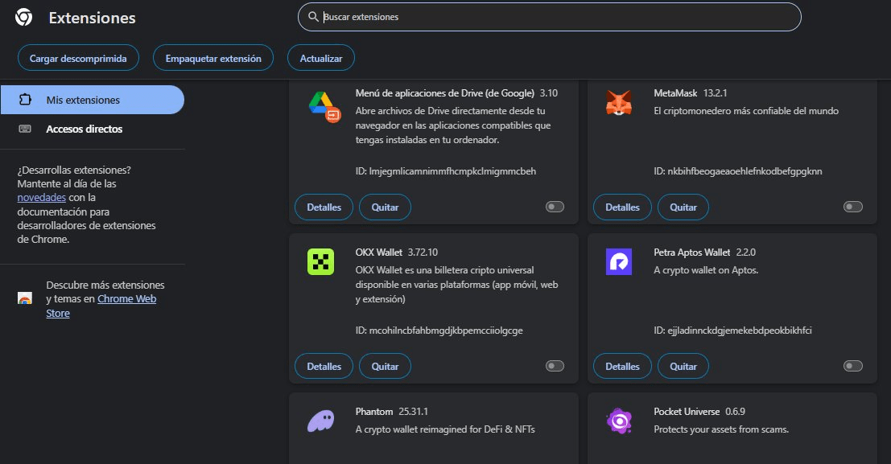Focus the Buscar extensiones search field
The width and height of the screenshot is (891, 464).
point(550,17)
